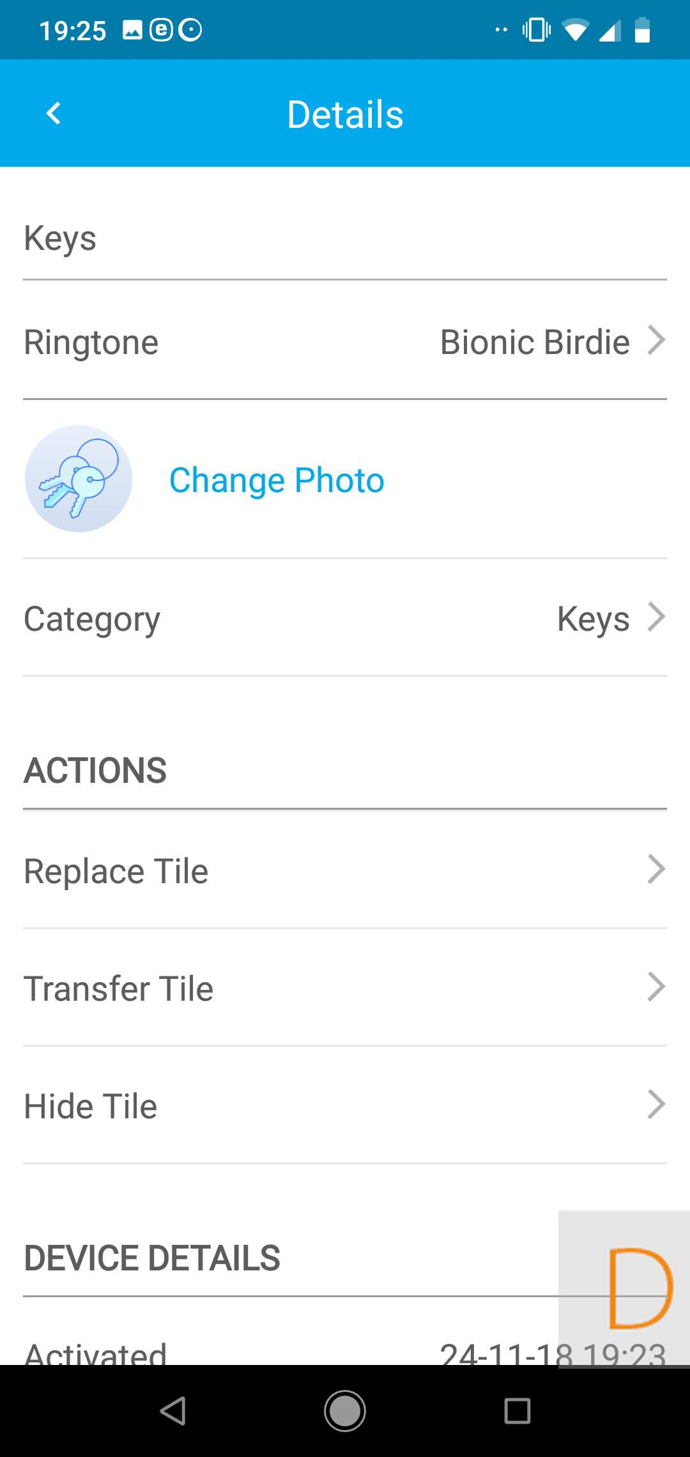690x1457 pixels.
Task: Open the Replace Tile option
Action: coord(116,871)
